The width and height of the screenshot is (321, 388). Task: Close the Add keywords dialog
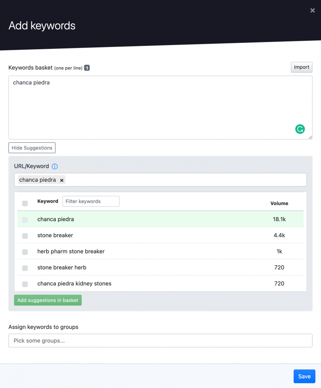(x=312, y=10)
